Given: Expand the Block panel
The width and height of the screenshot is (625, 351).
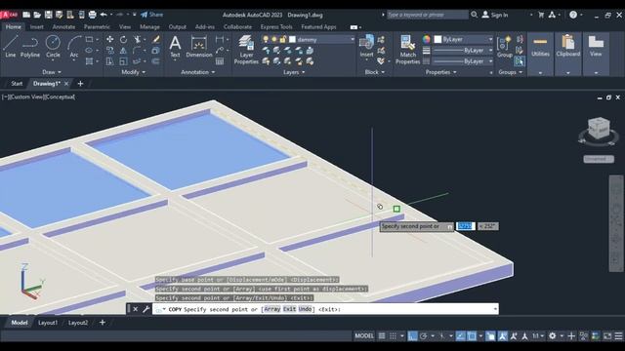Looking at the screenshot, I should [x=375, y=72].
